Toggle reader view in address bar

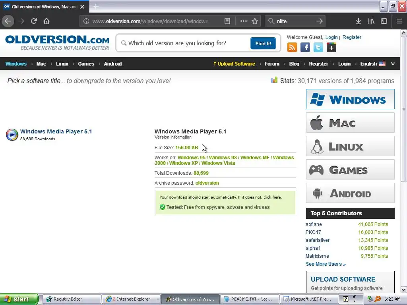coord(227,21)
